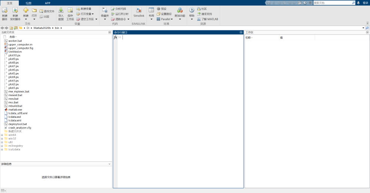The height and width of the screenshot is (193, 370).
Task: Click 查找文件 (Find Files)
Action: (x=47, y=11)
